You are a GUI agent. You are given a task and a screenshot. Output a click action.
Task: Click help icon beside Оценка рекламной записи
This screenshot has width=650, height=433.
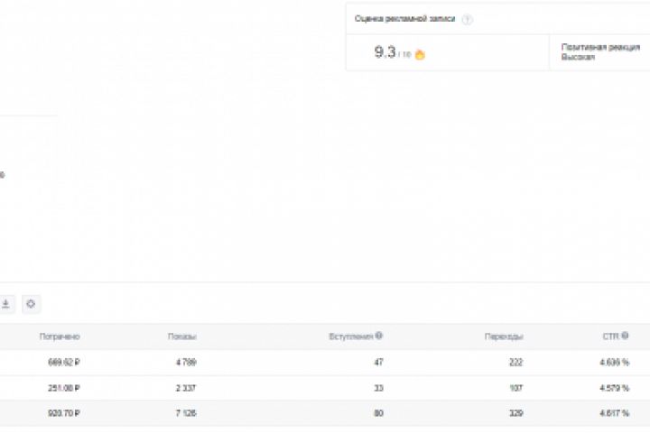pos(467,20)
